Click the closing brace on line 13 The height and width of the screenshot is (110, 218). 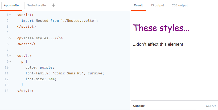[22, 85]
